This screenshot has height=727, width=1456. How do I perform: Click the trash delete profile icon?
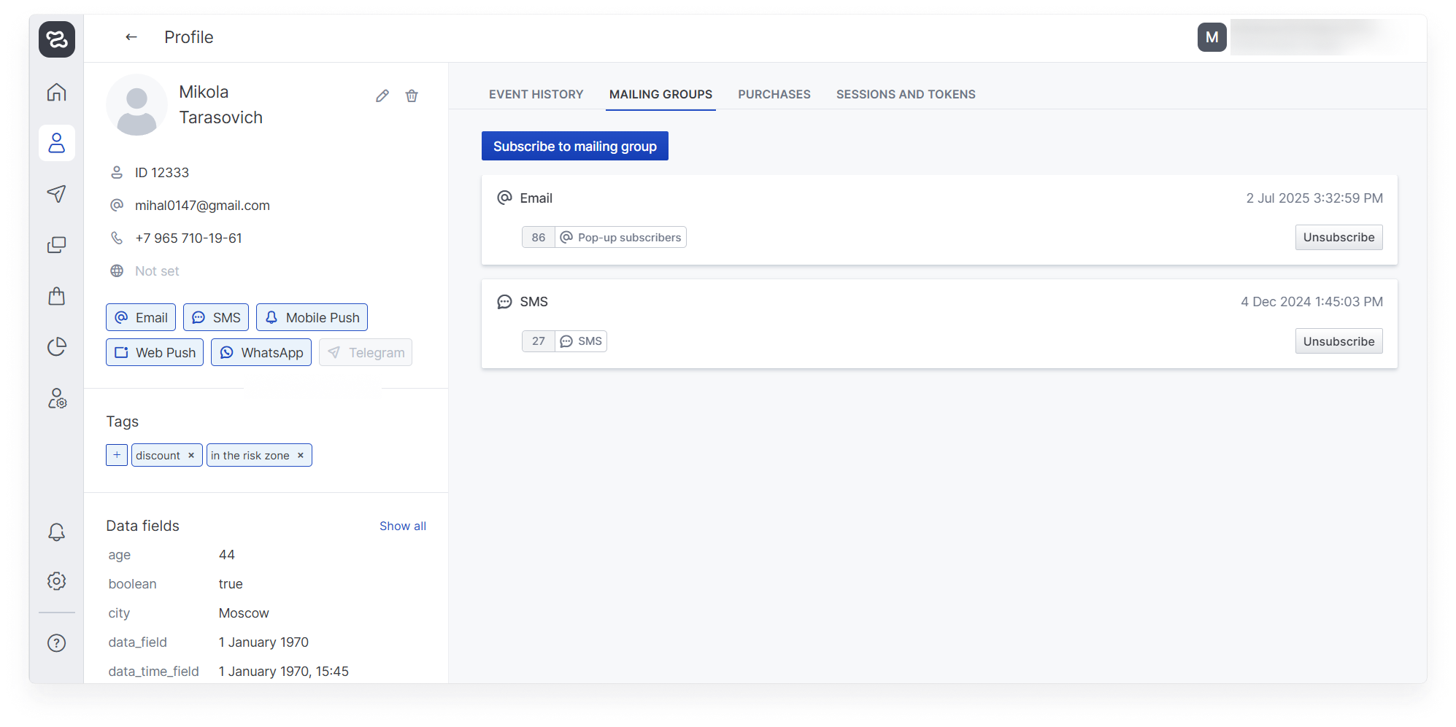click(x=412, y=96)
